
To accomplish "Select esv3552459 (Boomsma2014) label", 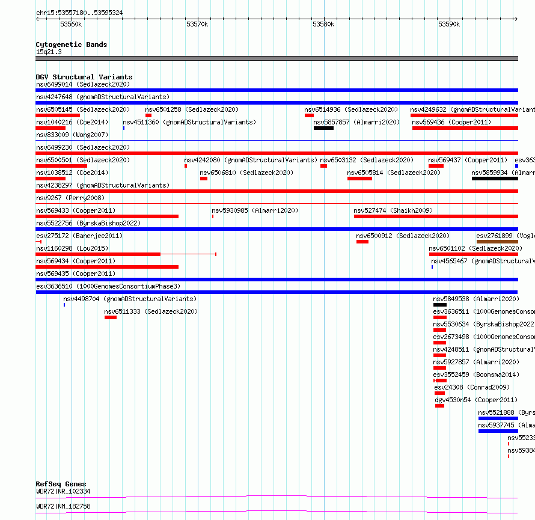I will [476, 375].
